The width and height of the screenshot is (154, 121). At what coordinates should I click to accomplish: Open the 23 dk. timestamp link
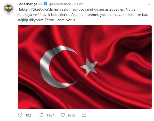79,4
